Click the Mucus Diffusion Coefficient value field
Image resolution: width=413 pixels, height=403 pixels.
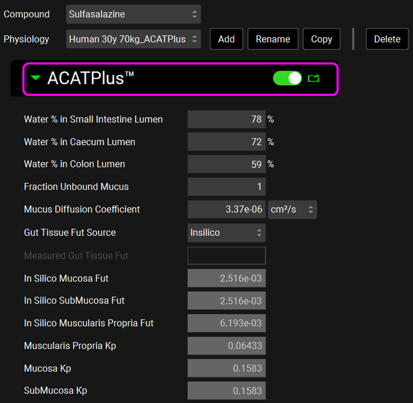tap(226, 209)
